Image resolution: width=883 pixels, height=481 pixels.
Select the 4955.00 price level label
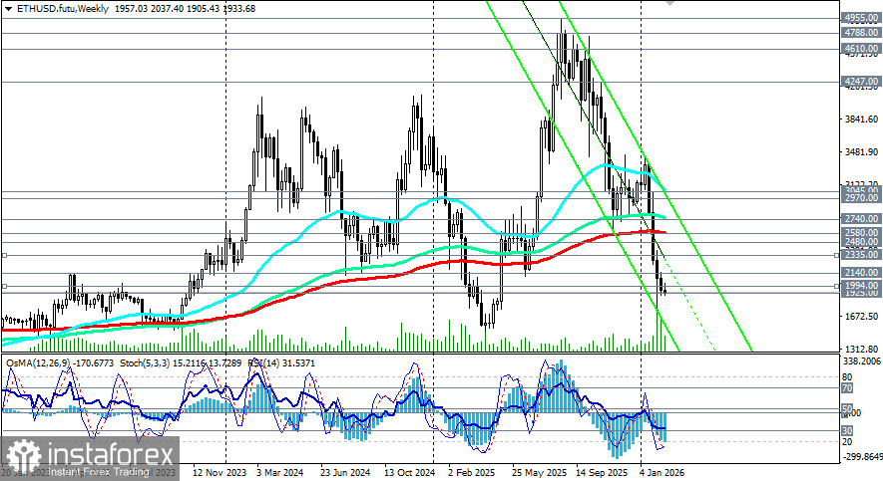[861, 18]
